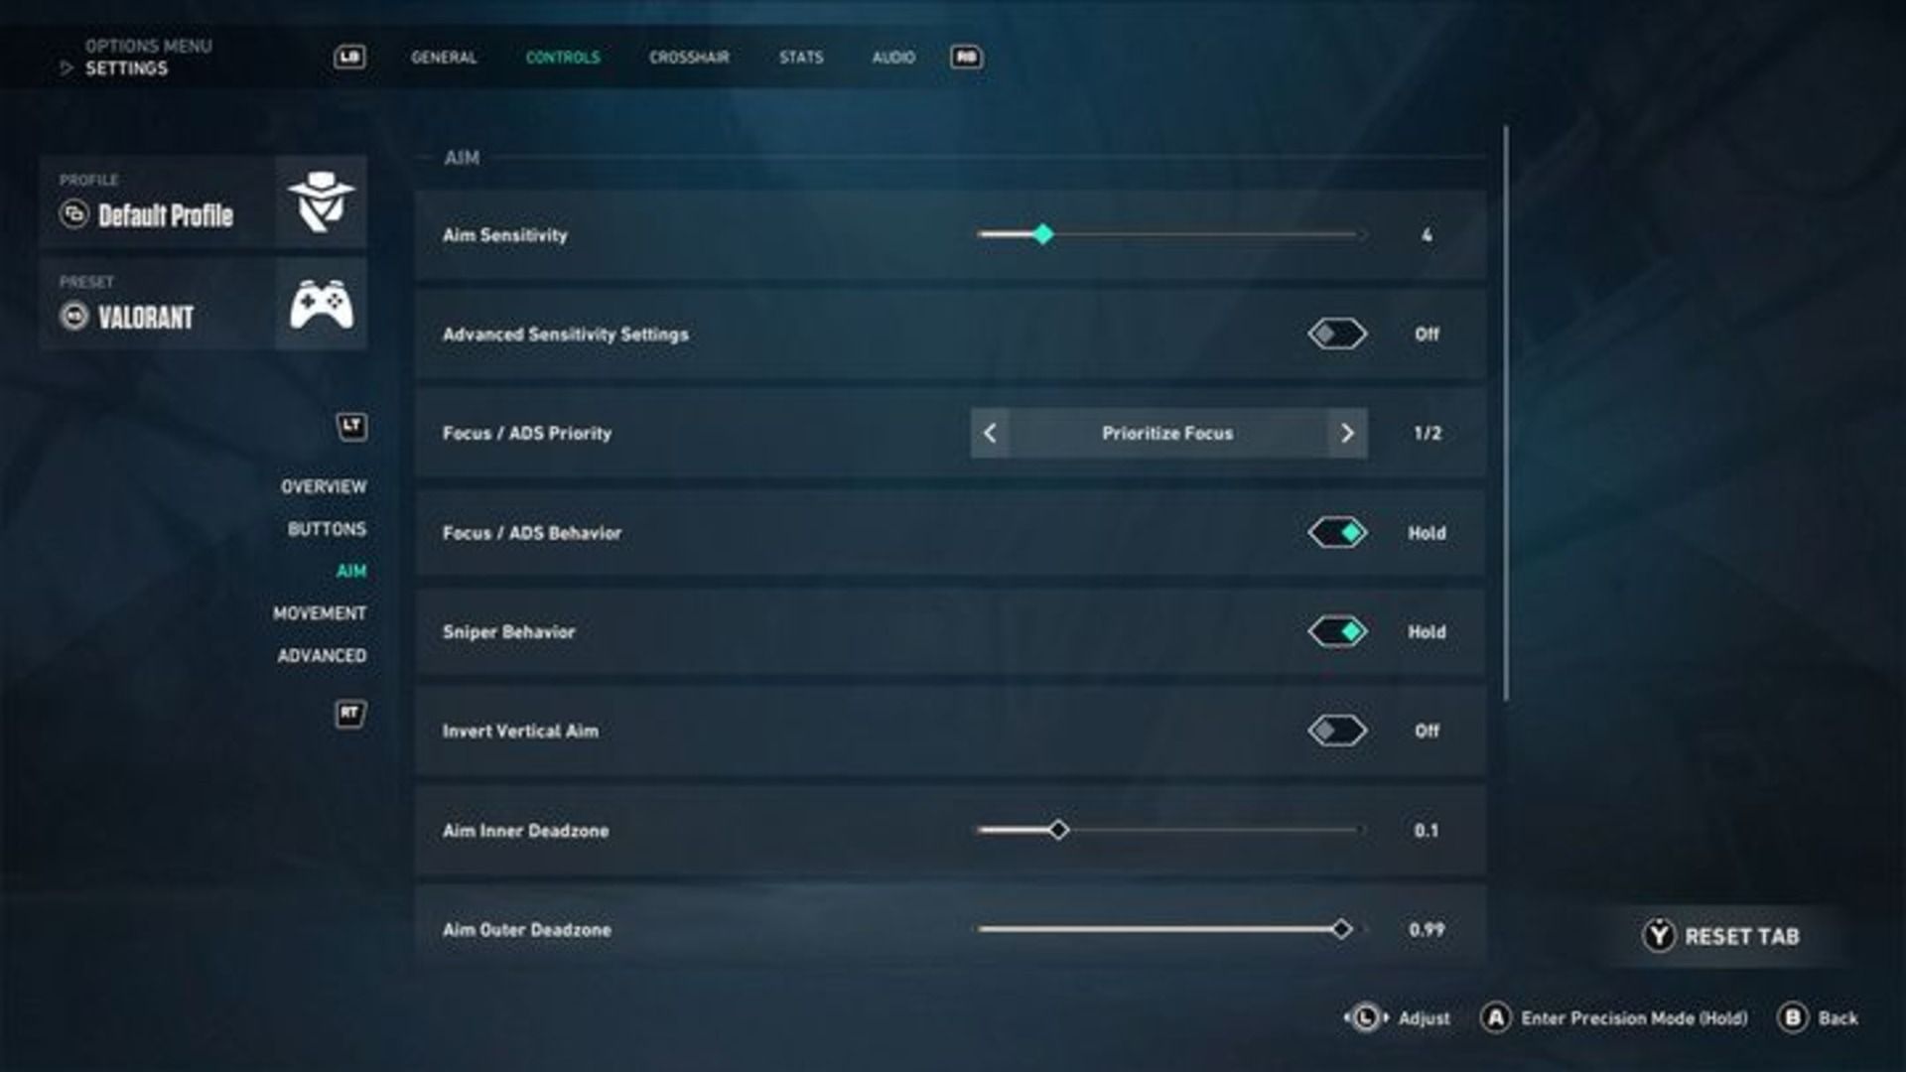Enable Advanced Sensitivity Settings toggle
The height and width of the screenshot is (1072, 1906).
(x=1337, y=335)
